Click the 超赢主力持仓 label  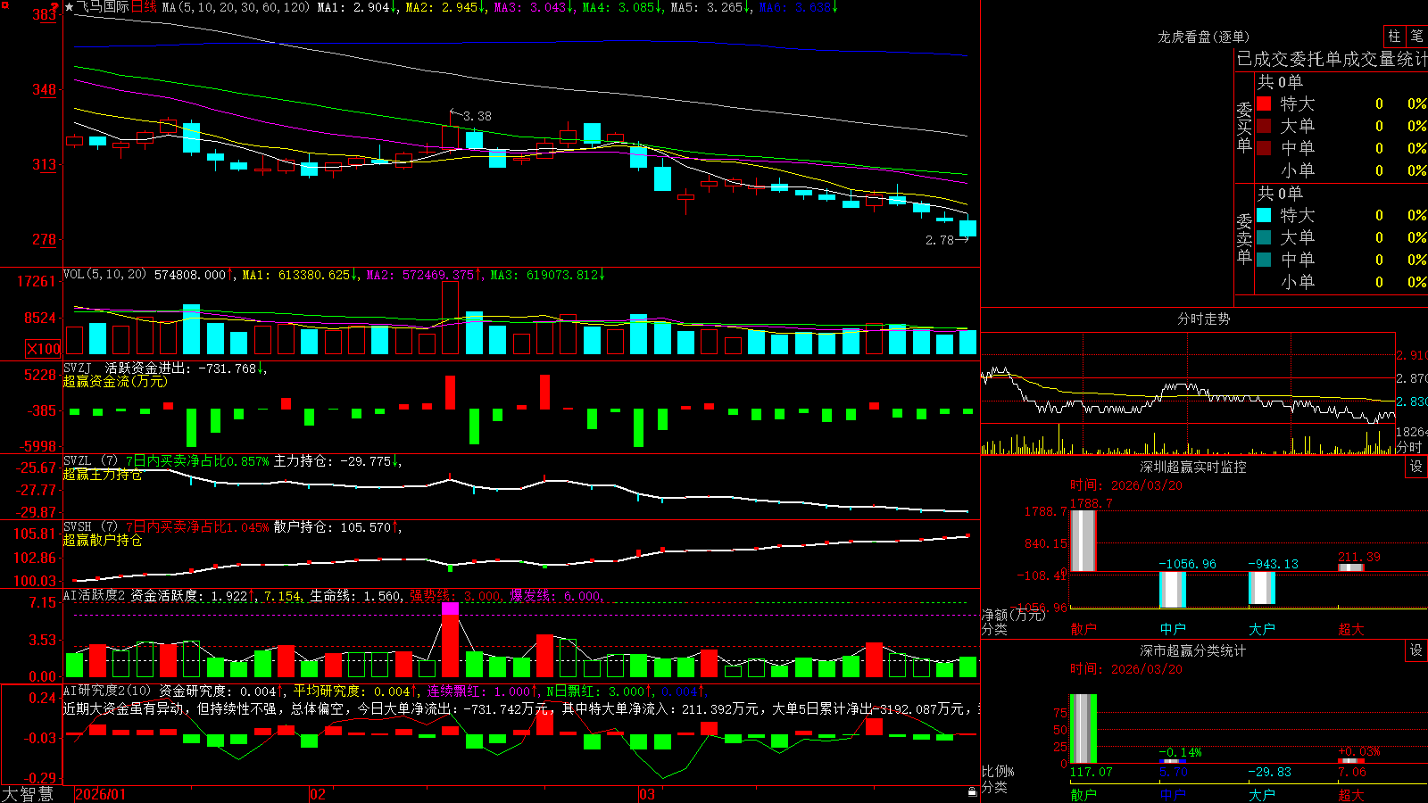[x=103, y=475]
